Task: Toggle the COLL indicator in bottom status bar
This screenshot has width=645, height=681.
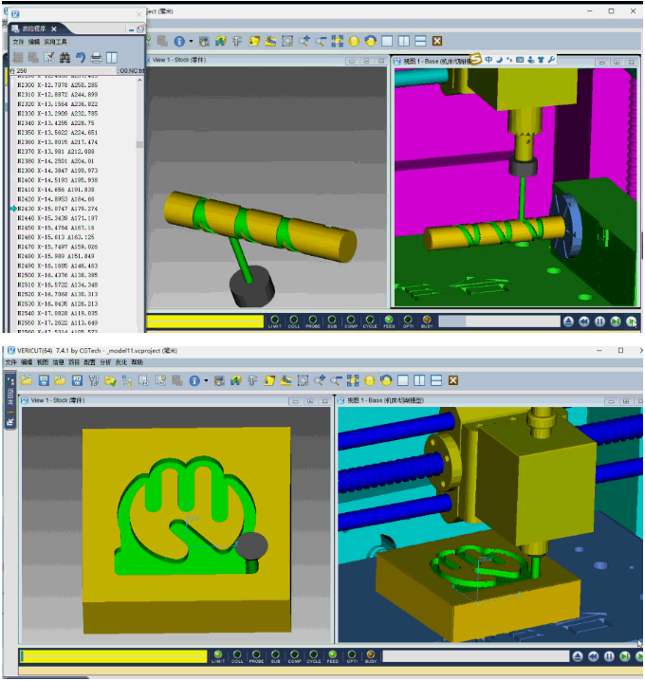Action: [x=237, y=654]
